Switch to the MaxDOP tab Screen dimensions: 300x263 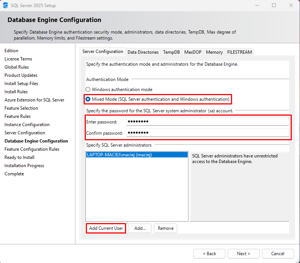coord(193,52)
